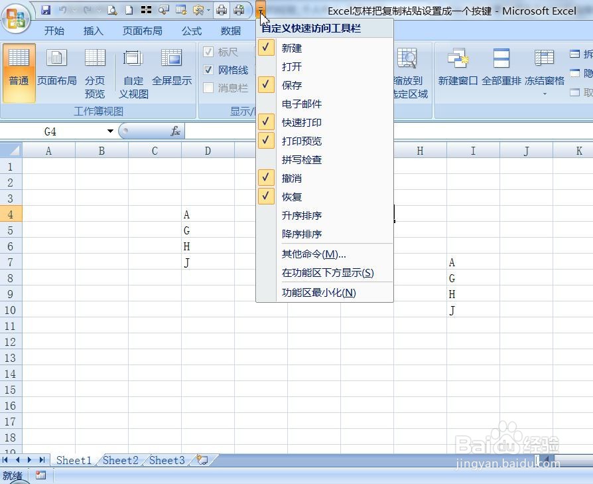
Task: Open dropdown arrow beside the folder-tools icon
Action: [x=208, y=10]
